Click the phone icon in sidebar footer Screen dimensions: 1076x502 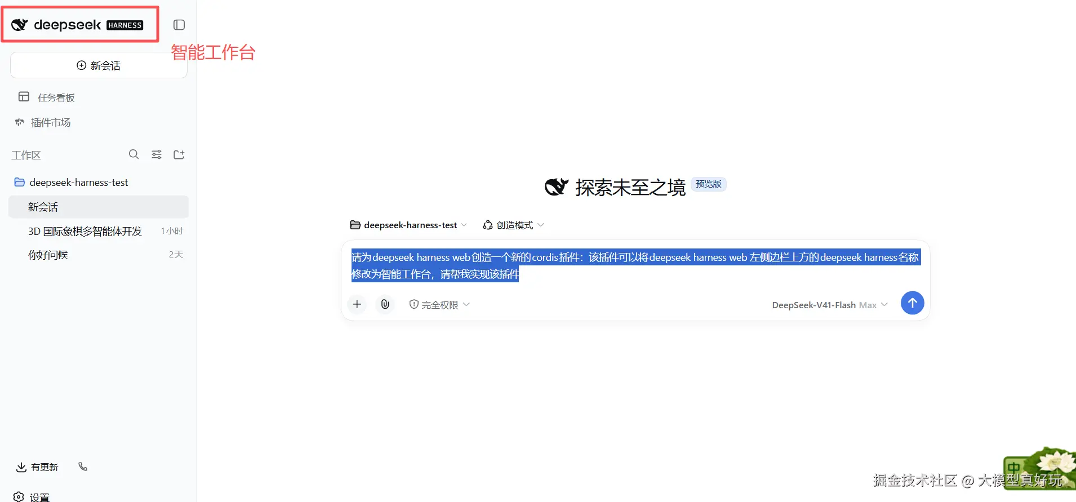click(x=83, y=467)
